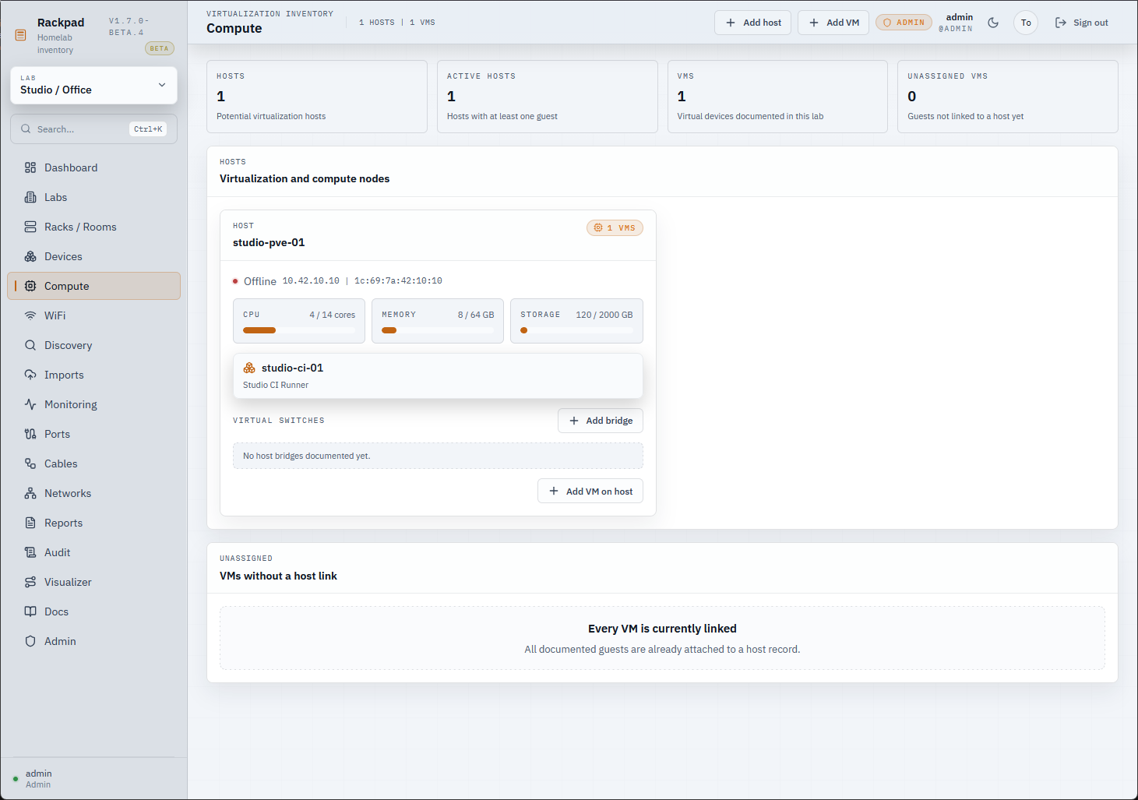
Task: Click the Rackpad logo icon
Action: (x=21, y=35)
